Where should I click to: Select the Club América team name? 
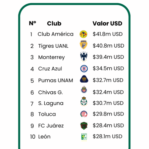point(55,34)
